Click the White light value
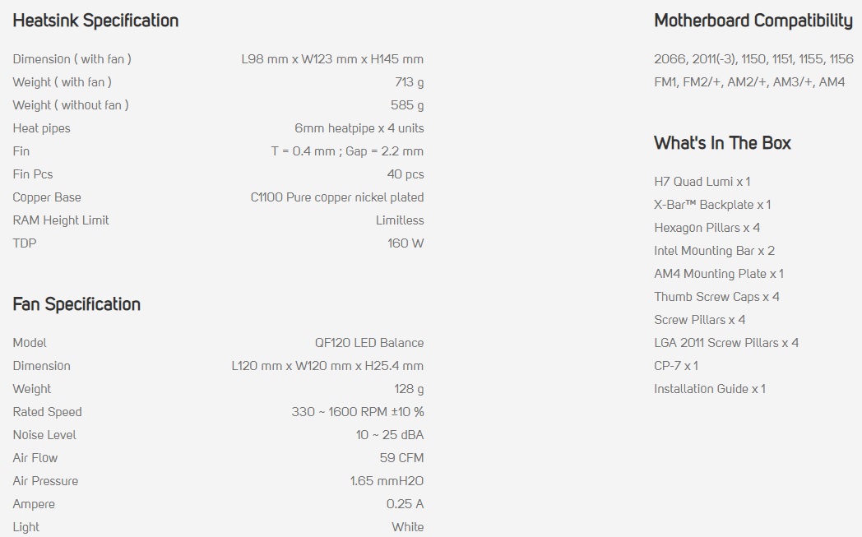This screenshot has height=537, width=862. (x=408, y=527)
